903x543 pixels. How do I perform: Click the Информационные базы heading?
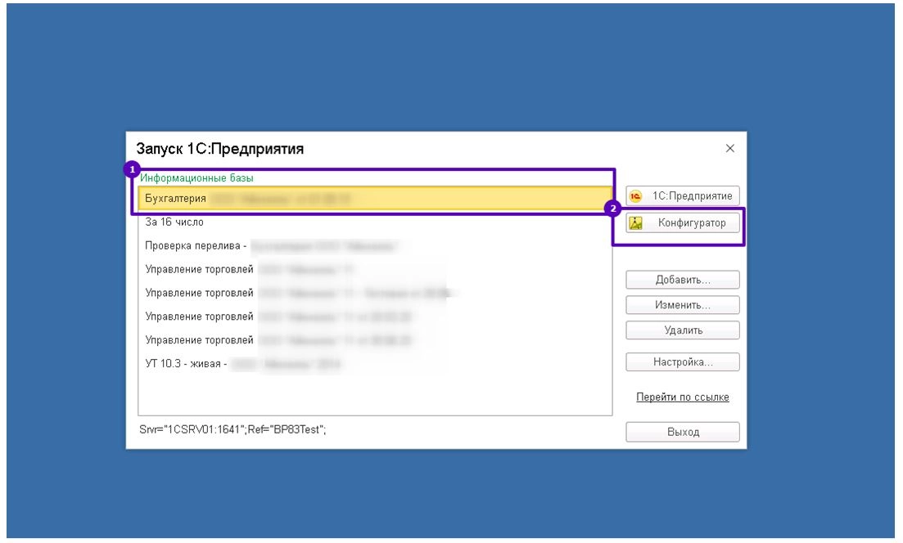[196, 178]
